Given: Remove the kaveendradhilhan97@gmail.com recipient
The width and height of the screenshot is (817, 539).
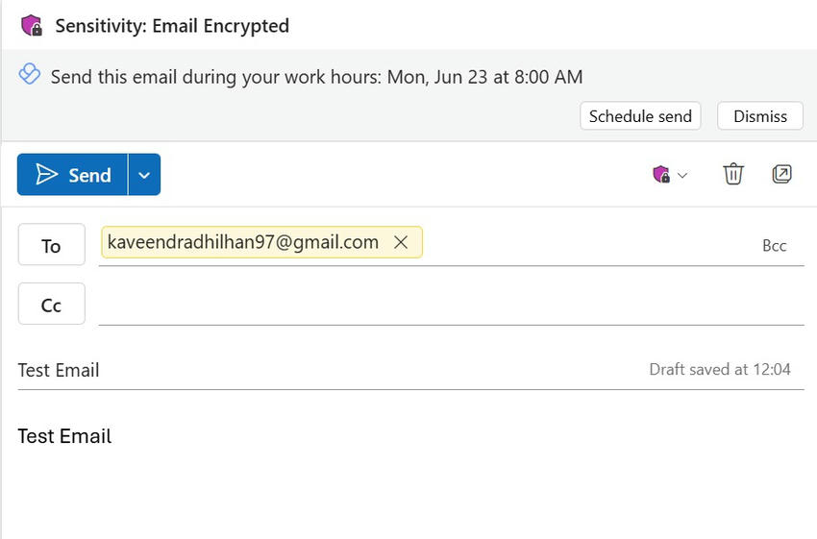Looking at the screenshot, I should (x=402, y=243).
